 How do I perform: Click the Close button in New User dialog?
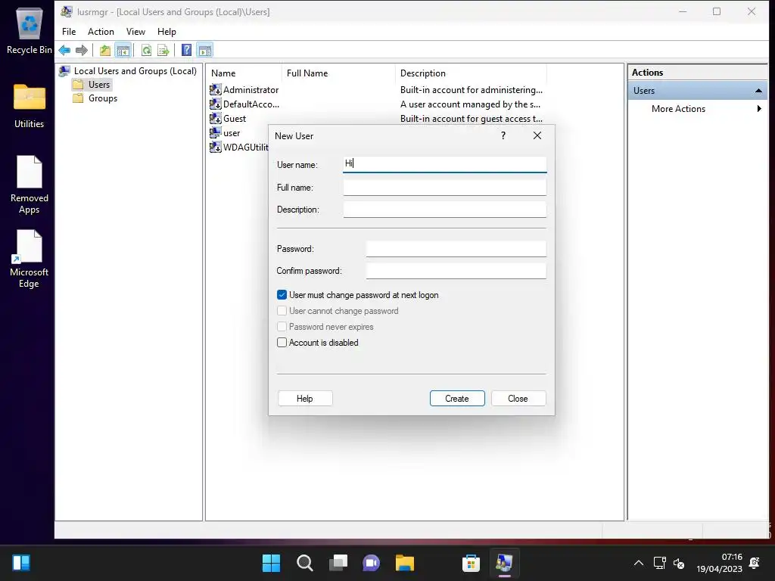(x=518, y=399)
